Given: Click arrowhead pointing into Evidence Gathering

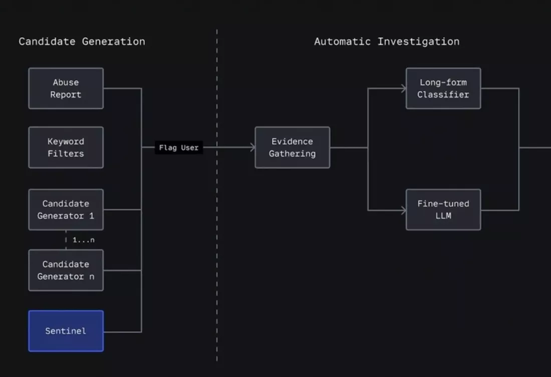Looking at the screenshot, I should [252, 147].
